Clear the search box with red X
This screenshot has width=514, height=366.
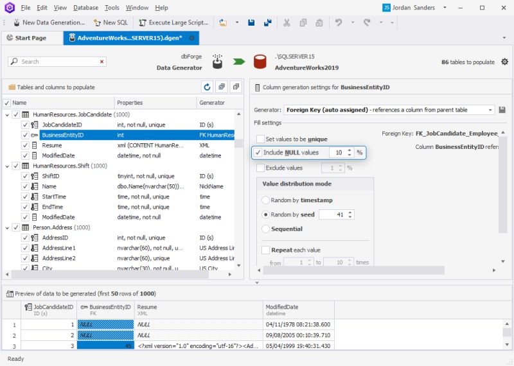click(102, 62)
